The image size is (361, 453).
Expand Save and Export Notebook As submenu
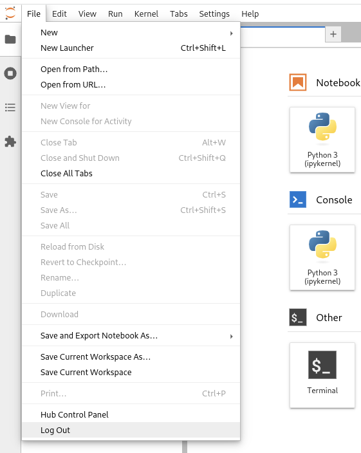131,335
